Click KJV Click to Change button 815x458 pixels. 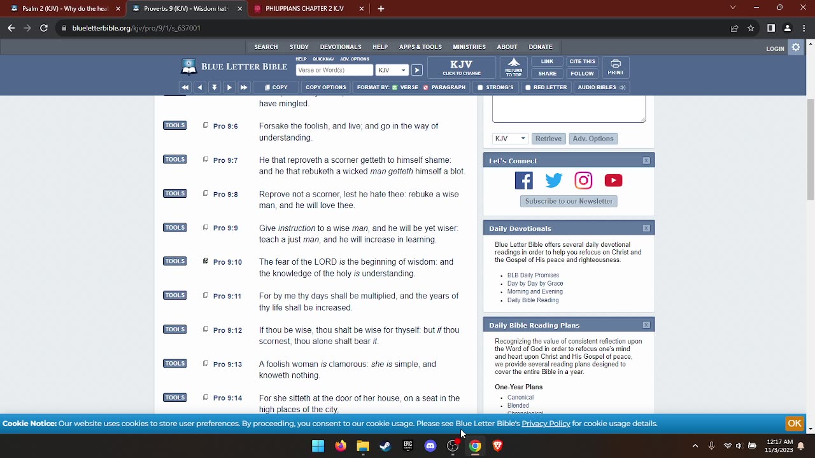click(462, 67)
